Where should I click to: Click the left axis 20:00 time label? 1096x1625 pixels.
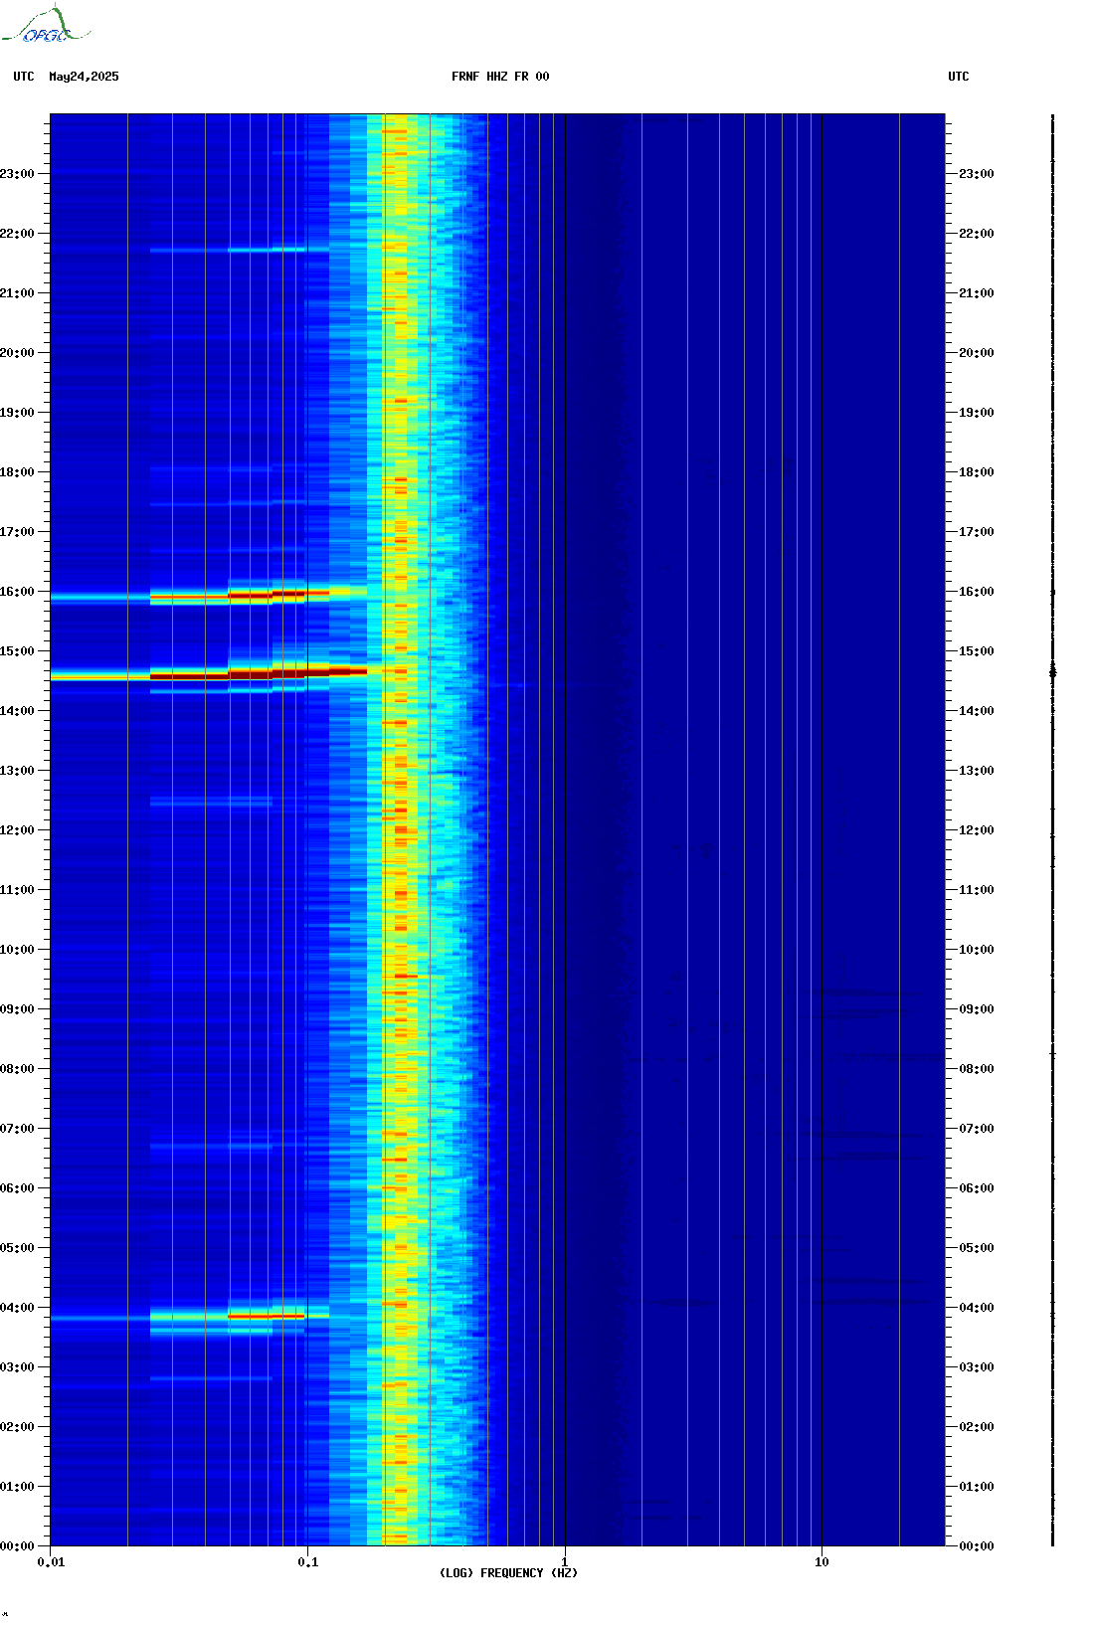pos(17,353)
